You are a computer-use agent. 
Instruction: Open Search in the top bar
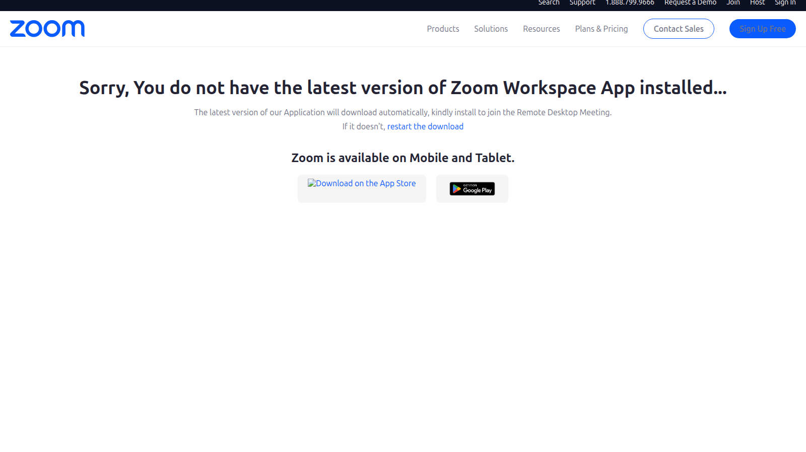[x=549, y=3]
